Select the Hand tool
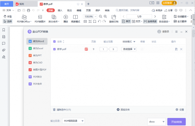The height and width of the screenshot is (126, 195). [x=7, y=16]
